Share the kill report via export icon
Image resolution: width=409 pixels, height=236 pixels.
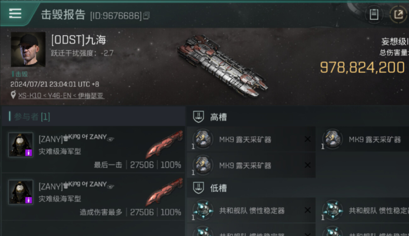398,14
